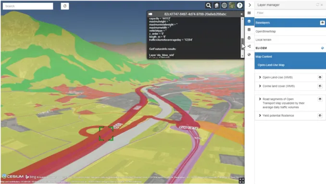Image resolution: width=326 pixels, height=184 pixels.
Task: Click the Layer manager title
Action: tap(268, 5)
